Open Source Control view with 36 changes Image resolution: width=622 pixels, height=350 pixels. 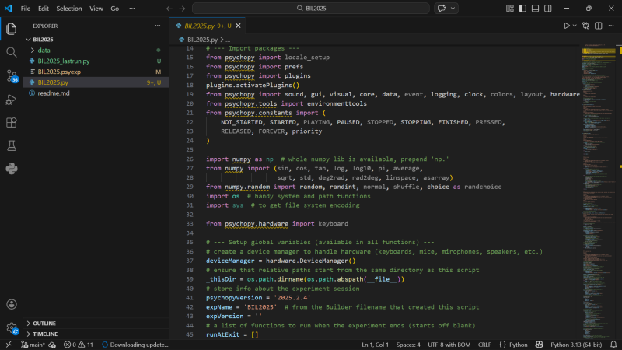point(12,75)
